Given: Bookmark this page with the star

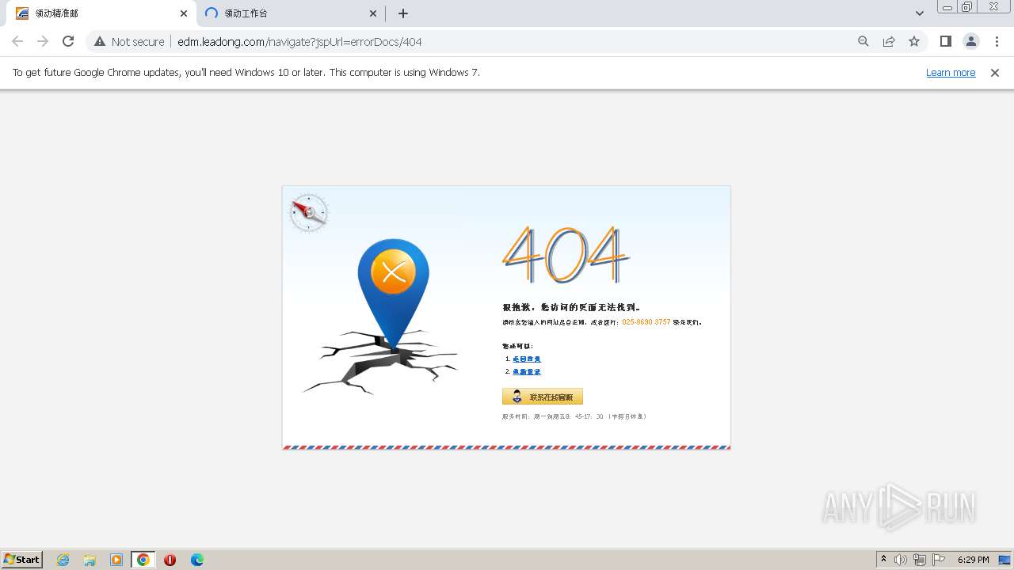Looking at the screenshot, I should 914,41.
